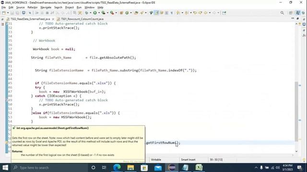
Task: Open the Window menu
Action: click(x=90, y=8)
